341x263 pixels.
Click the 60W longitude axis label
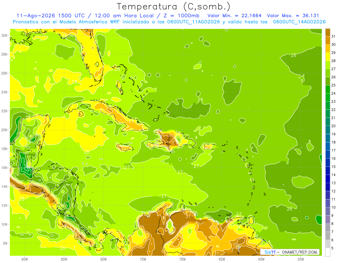[261, 259]
